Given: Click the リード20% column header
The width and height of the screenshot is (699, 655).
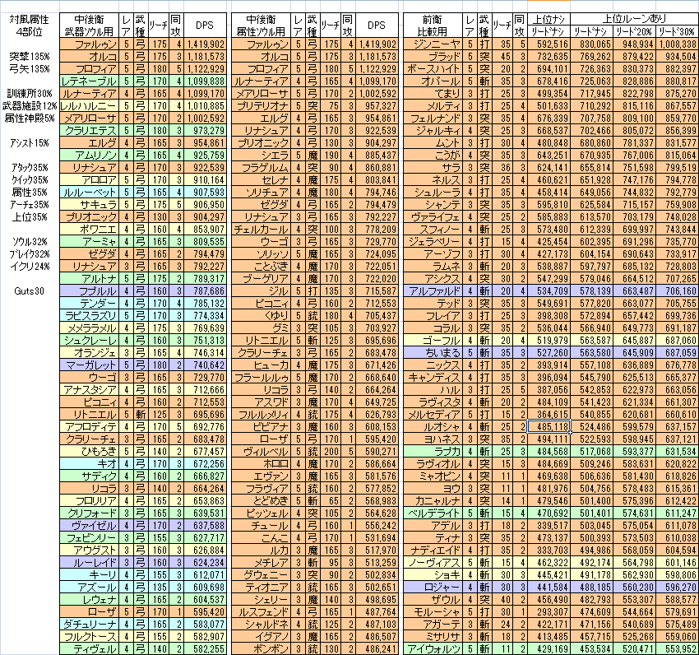Looking at the screenshot, I should (634, 31).
